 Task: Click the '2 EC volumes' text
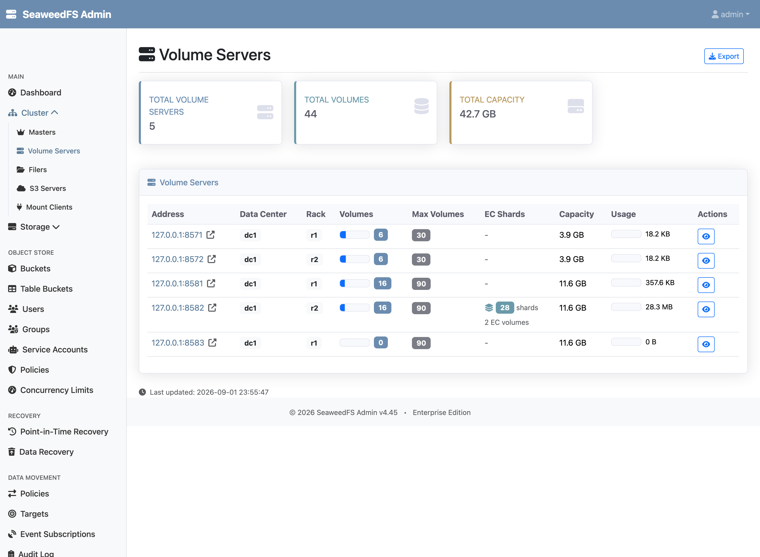(507, 322)
